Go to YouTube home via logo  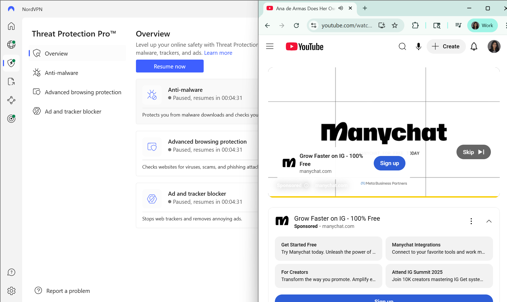[x=304, y=46]
